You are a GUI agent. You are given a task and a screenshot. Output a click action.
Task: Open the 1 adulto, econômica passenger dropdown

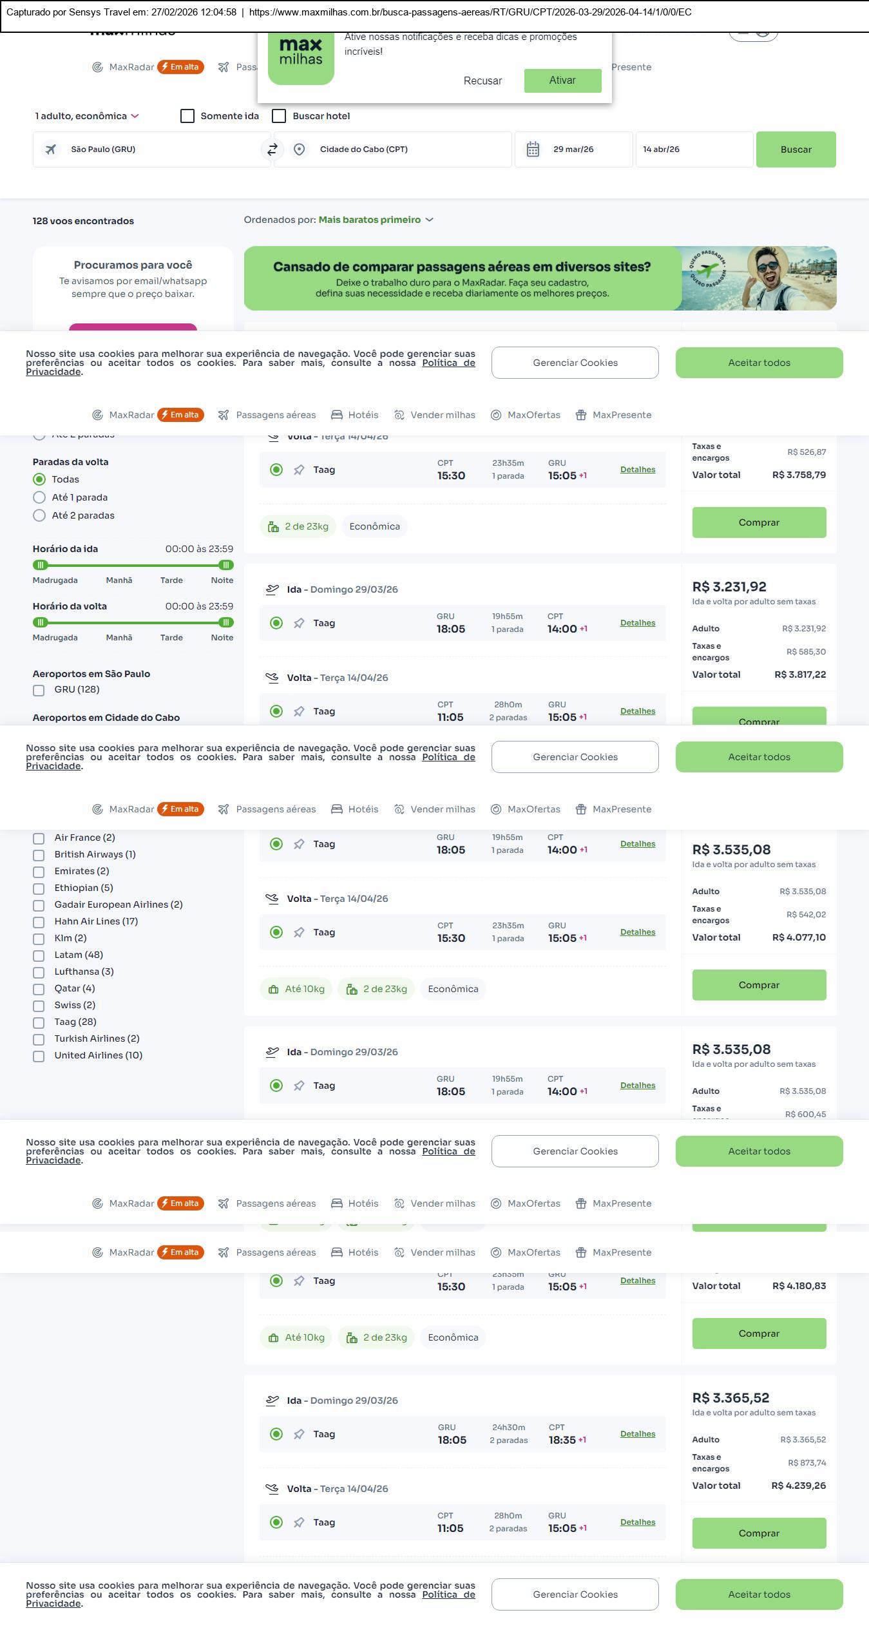(x=87, y=116)
